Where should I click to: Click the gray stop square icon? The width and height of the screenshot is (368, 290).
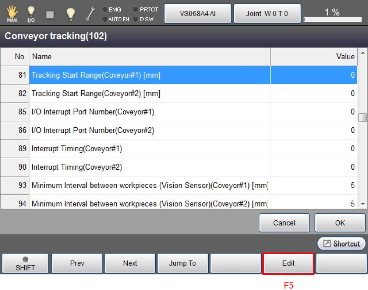[x=50, y=14]
